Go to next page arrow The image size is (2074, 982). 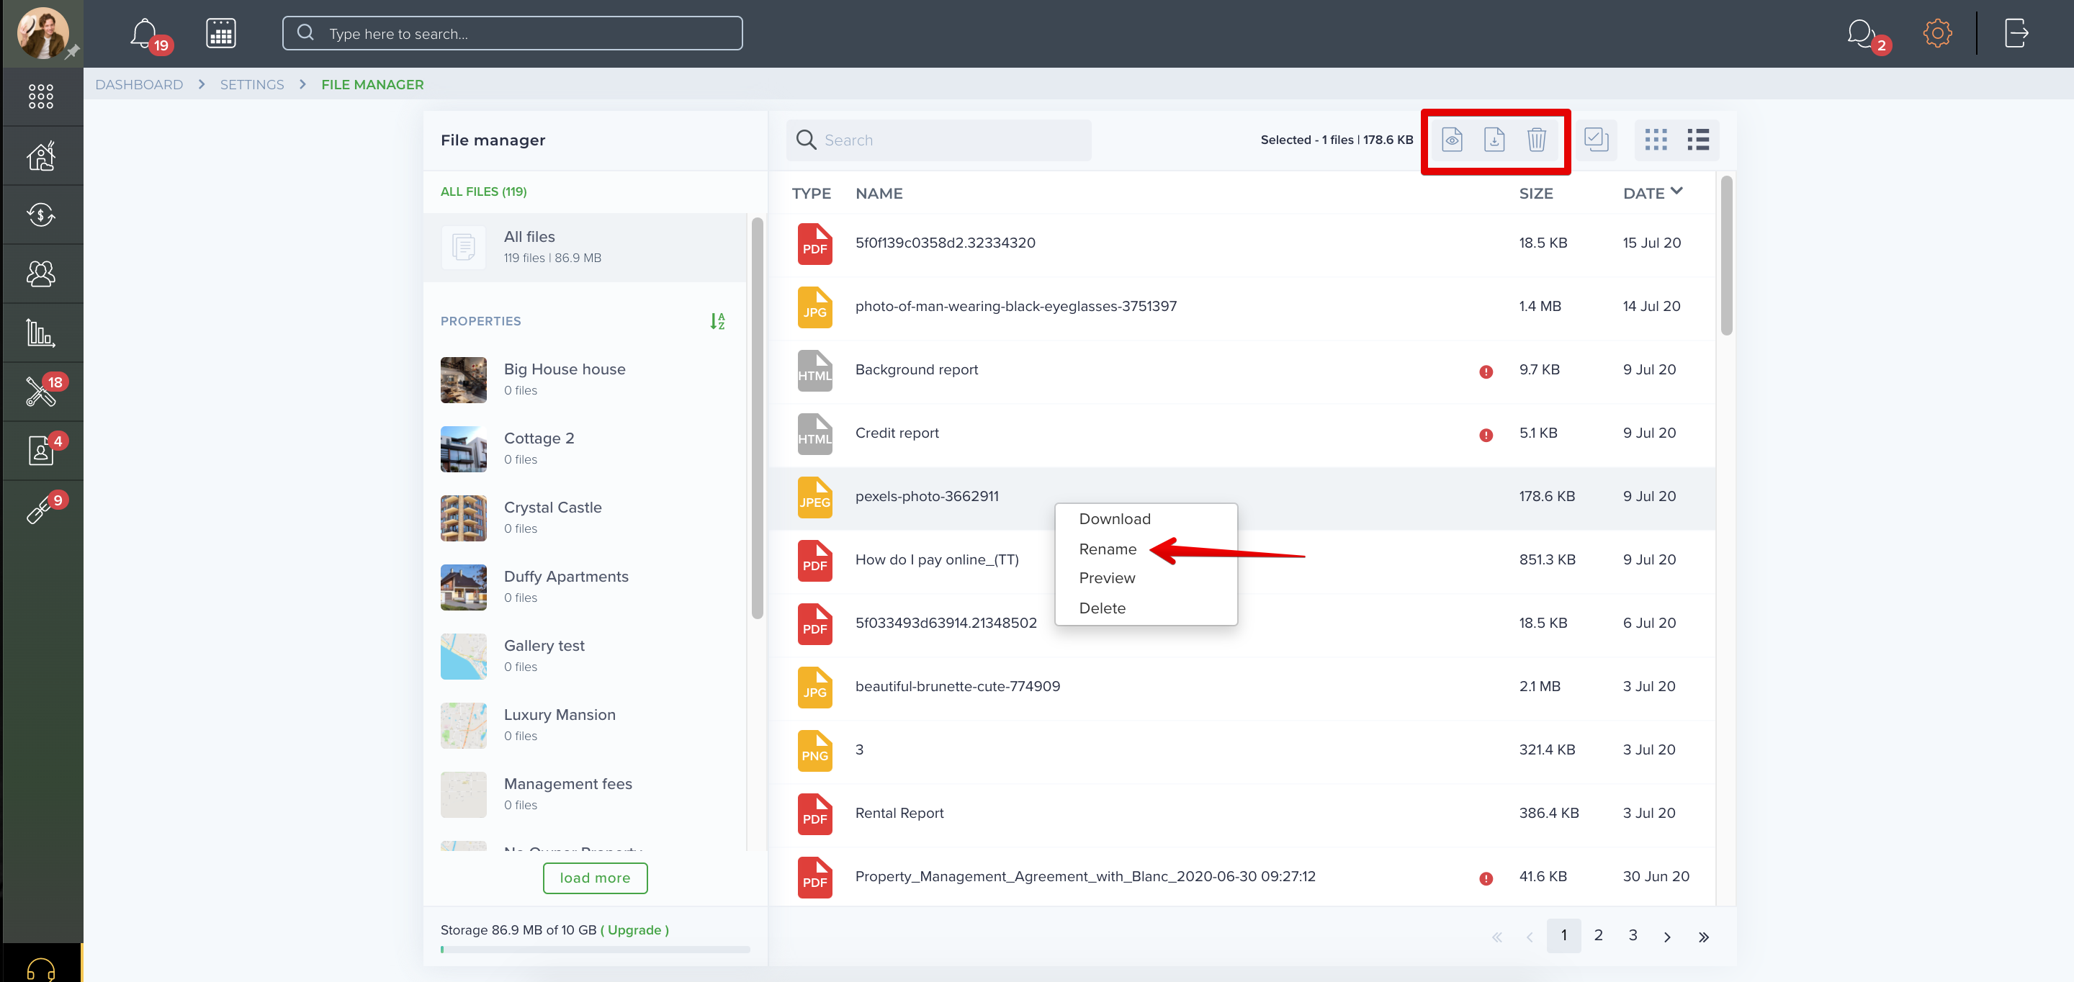click(1667, 937)
